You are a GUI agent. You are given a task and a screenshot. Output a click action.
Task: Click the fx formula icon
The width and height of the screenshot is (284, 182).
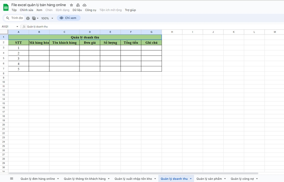pyautogui.click(x=24, y=27)
